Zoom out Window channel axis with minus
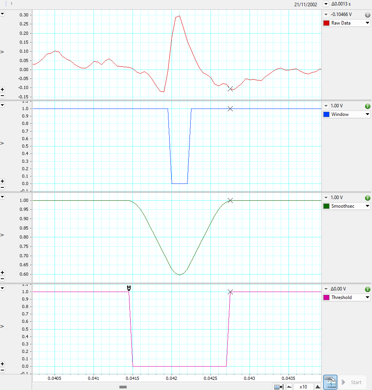The image size is (372, 390). pos(3,187)
